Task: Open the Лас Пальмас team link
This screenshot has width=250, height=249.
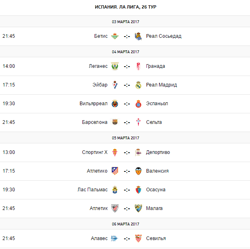Action: pyautogui.click(x=93, y=190)
